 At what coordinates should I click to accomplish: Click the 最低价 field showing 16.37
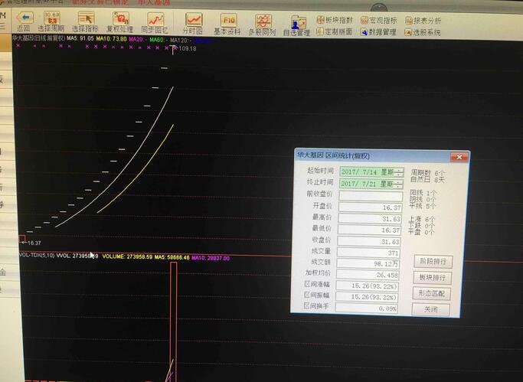click(x=369, y=230)
